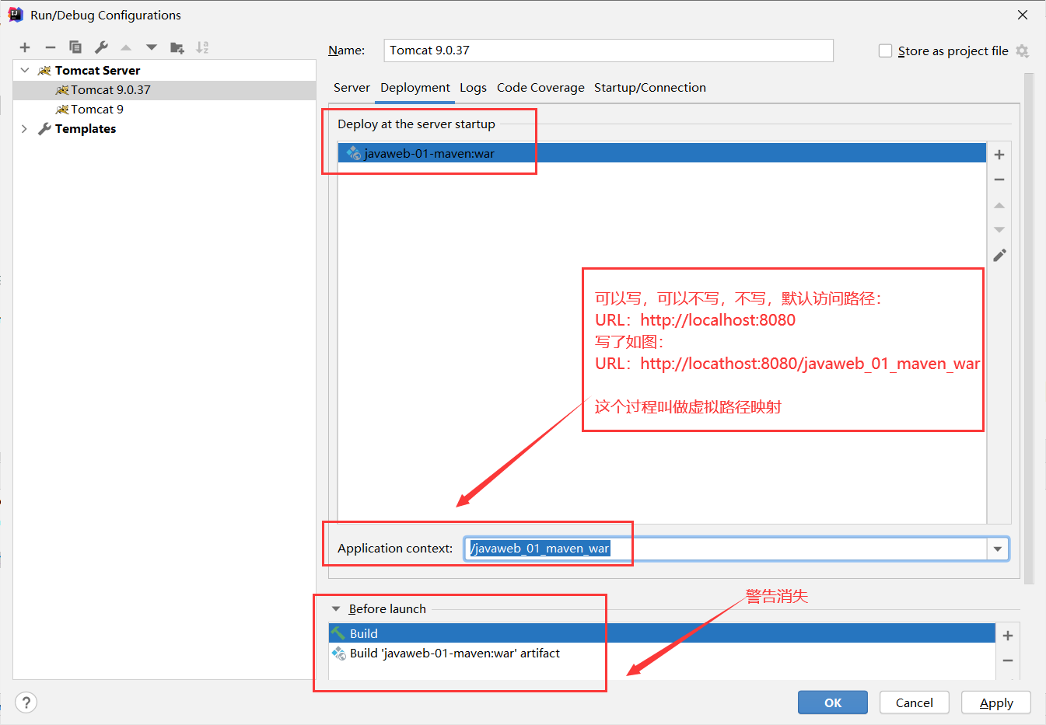The width and height of the screenshot is (1046, 725).
Task: Close the Run/Debug Configurations dialog
Action: pos(1023,15)
